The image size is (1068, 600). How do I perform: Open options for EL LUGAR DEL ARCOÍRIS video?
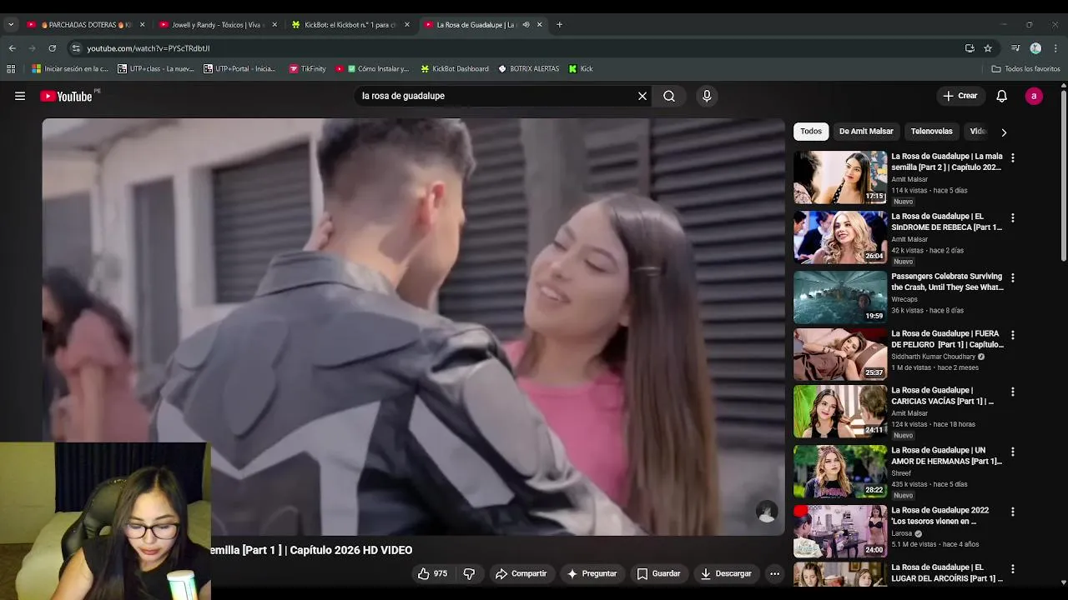click(x=1013, y=569)
